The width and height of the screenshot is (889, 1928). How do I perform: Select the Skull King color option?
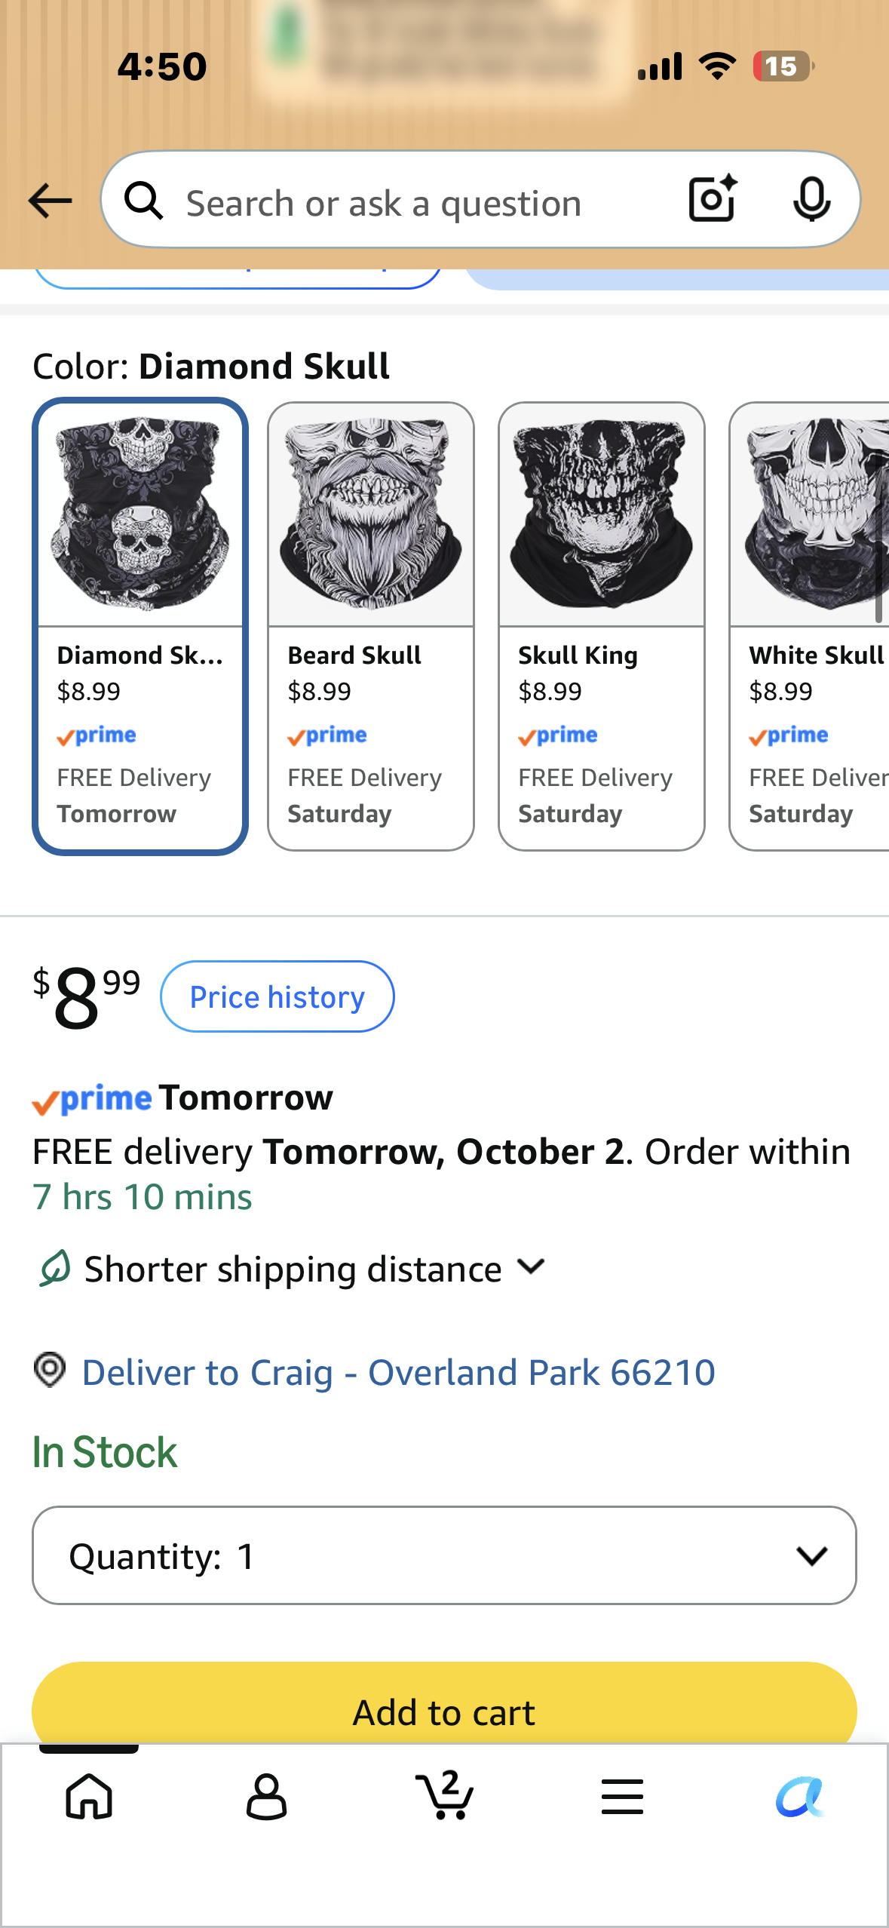602,626
